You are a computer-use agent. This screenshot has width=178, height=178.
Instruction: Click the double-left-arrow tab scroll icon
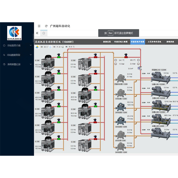(x=37, y=33)
